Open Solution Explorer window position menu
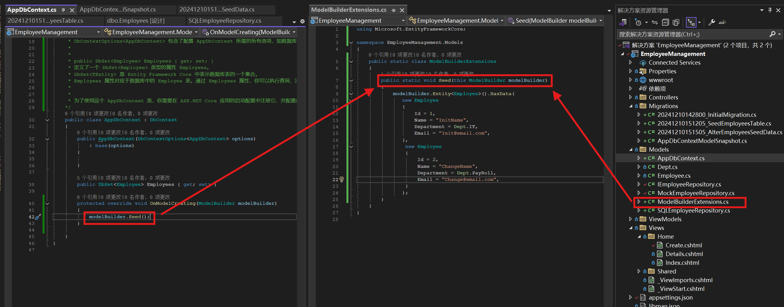 pyautogui.click(x=762, y=10)
